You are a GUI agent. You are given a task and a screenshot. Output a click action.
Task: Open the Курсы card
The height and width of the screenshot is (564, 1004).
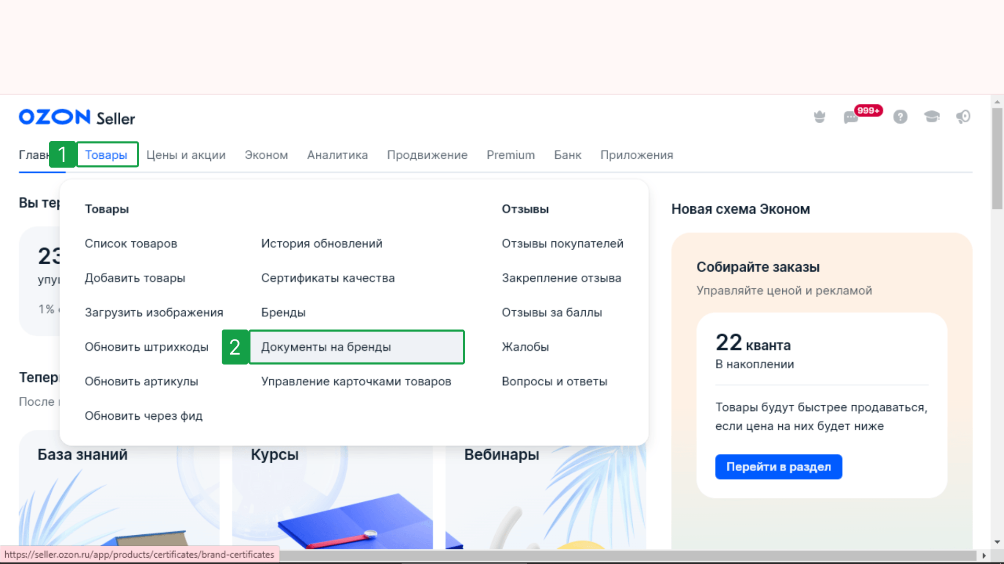click(x=333, y=490)
